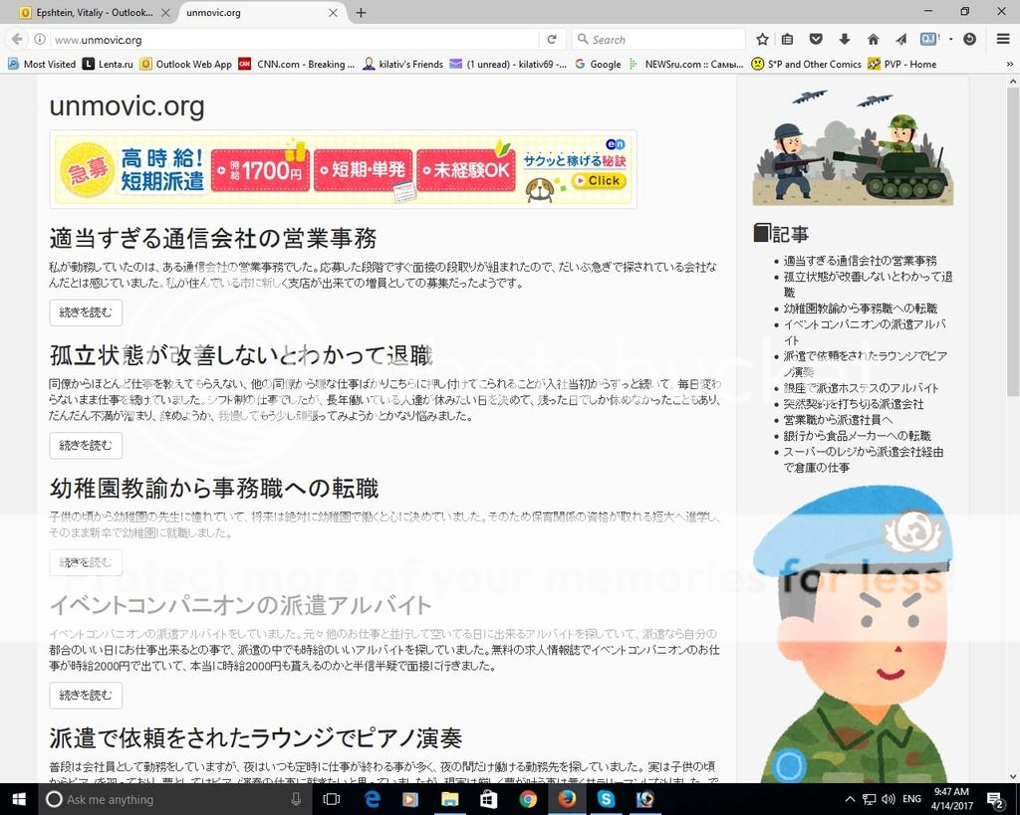The image size is (1020, 815).
Task: Close the Epshtein, Vitaliy Outlook tab
Action: pos(165,12)
